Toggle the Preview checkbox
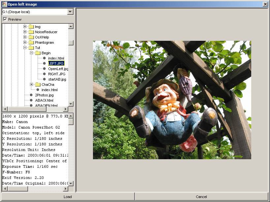The width and height of the screenshot is (270, 202). tap(5, 19)
